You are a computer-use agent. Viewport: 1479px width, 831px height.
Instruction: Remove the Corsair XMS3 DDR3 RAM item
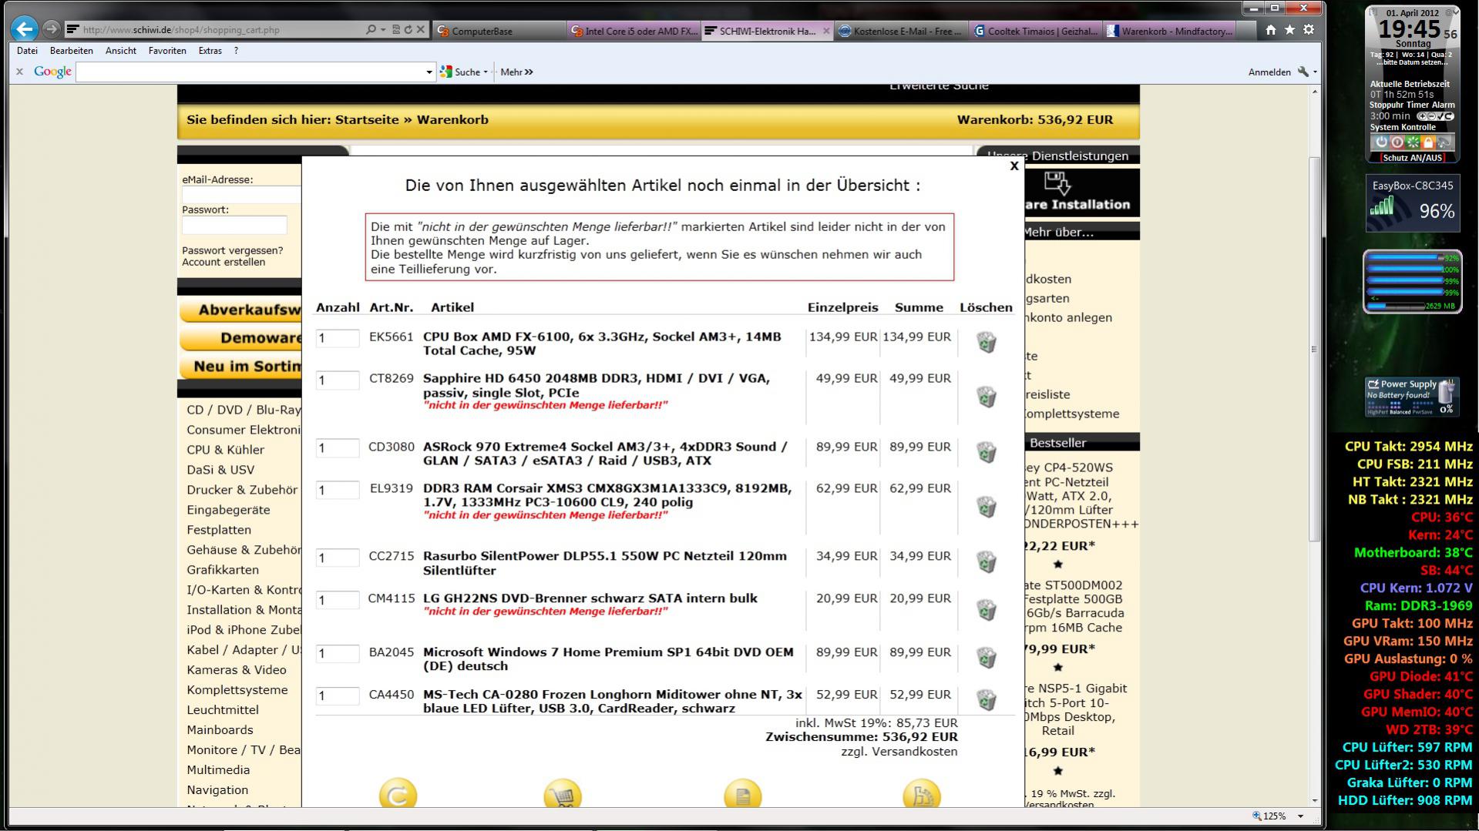click(986, 507)
